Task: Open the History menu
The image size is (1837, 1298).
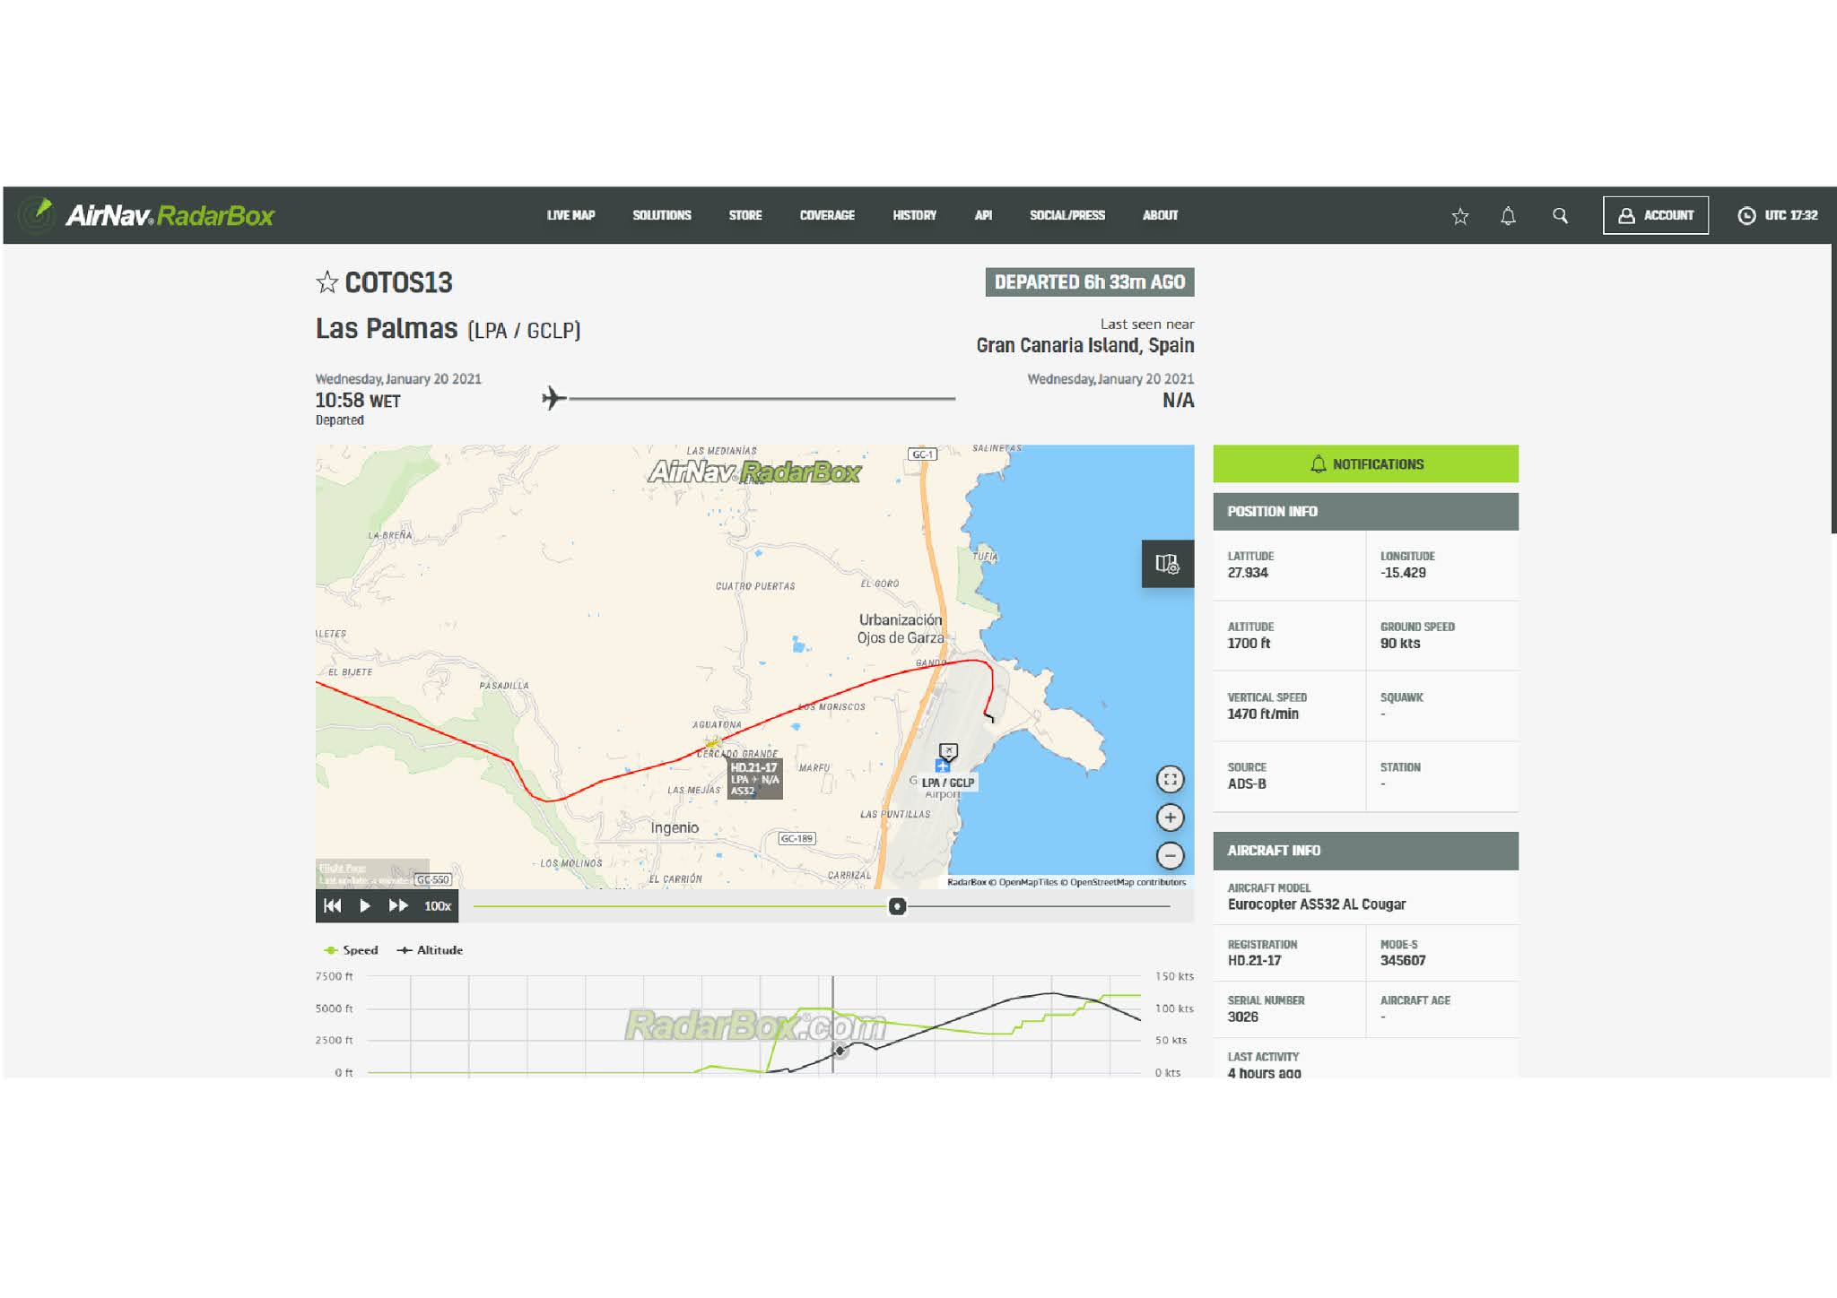Action: coord(914,216)
